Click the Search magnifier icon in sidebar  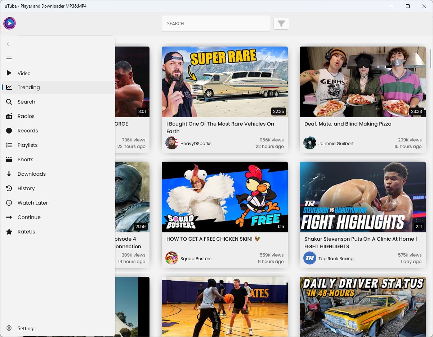click(9, 102)
